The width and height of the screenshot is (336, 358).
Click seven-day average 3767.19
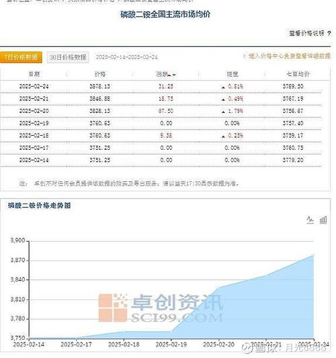point(293,99)
